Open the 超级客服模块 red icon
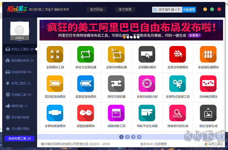This screenshot has height=150, width=228. coord(85,113)
